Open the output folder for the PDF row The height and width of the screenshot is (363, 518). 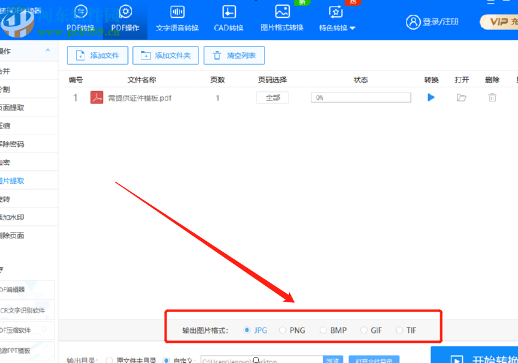click(x=462, y=97)
